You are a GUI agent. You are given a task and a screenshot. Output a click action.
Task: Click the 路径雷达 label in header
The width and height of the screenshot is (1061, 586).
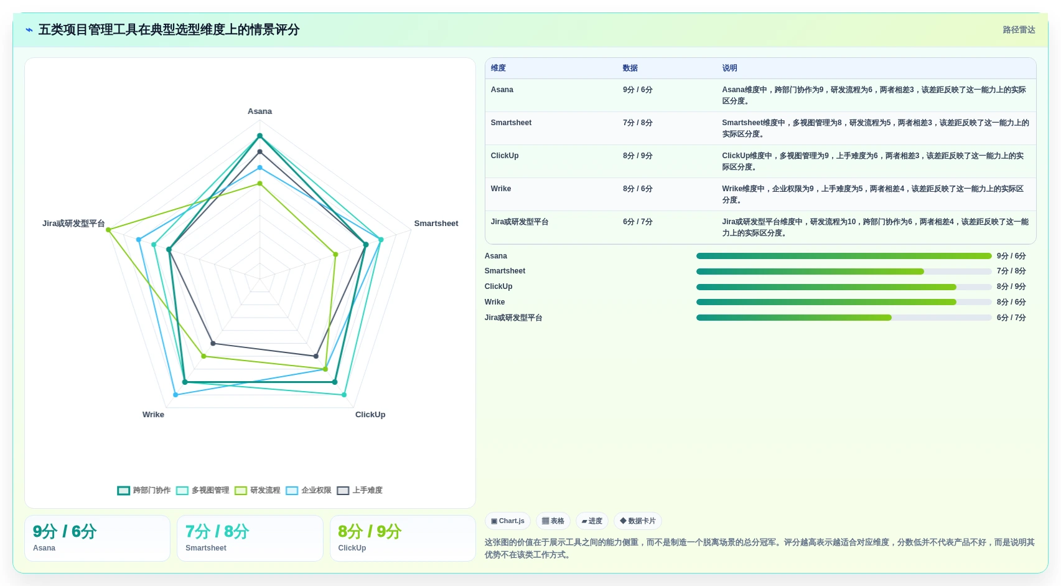(1019, 30)
